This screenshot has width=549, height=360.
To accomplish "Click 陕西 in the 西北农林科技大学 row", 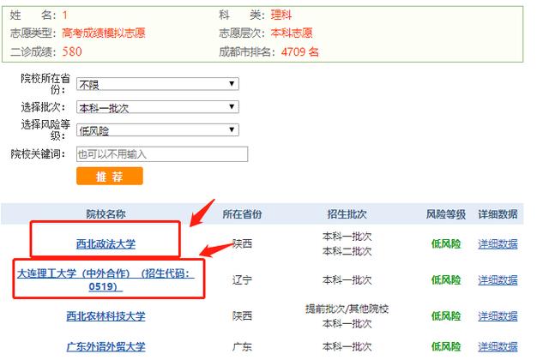I will pos(242,316).
